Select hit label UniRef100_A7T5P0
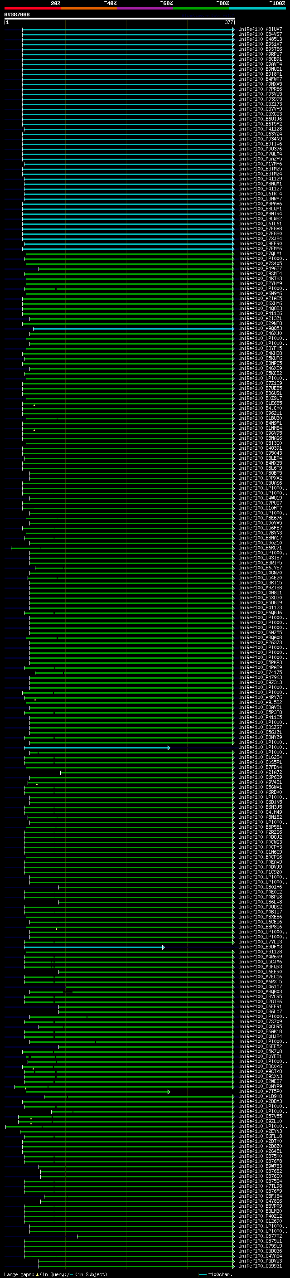This screenshot has height=1278, width=290. coord(260,1092)
